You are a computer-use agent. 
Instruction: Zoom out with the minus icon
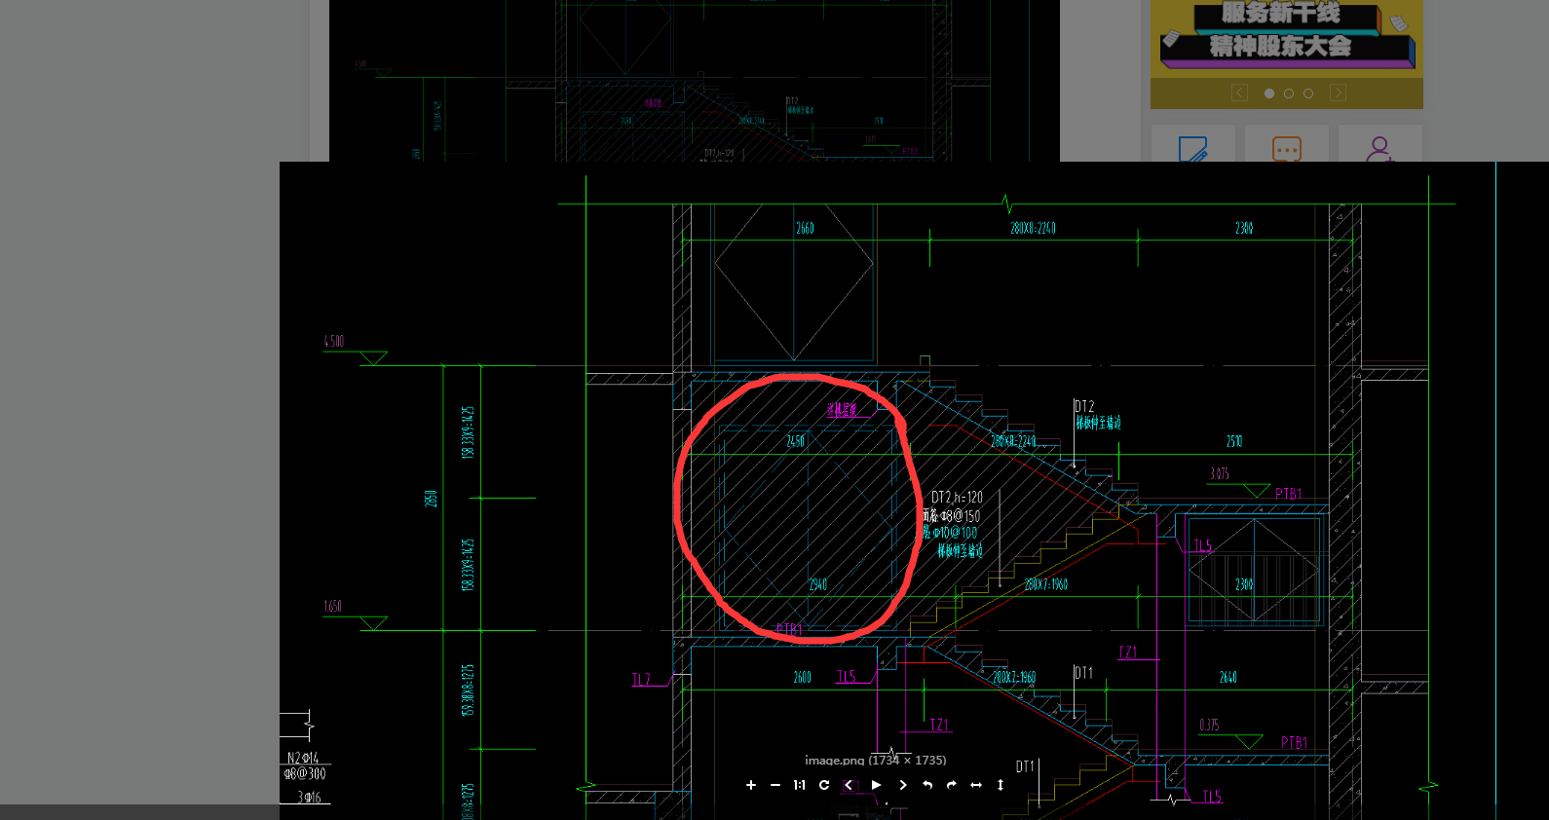[x=775, y=785]
